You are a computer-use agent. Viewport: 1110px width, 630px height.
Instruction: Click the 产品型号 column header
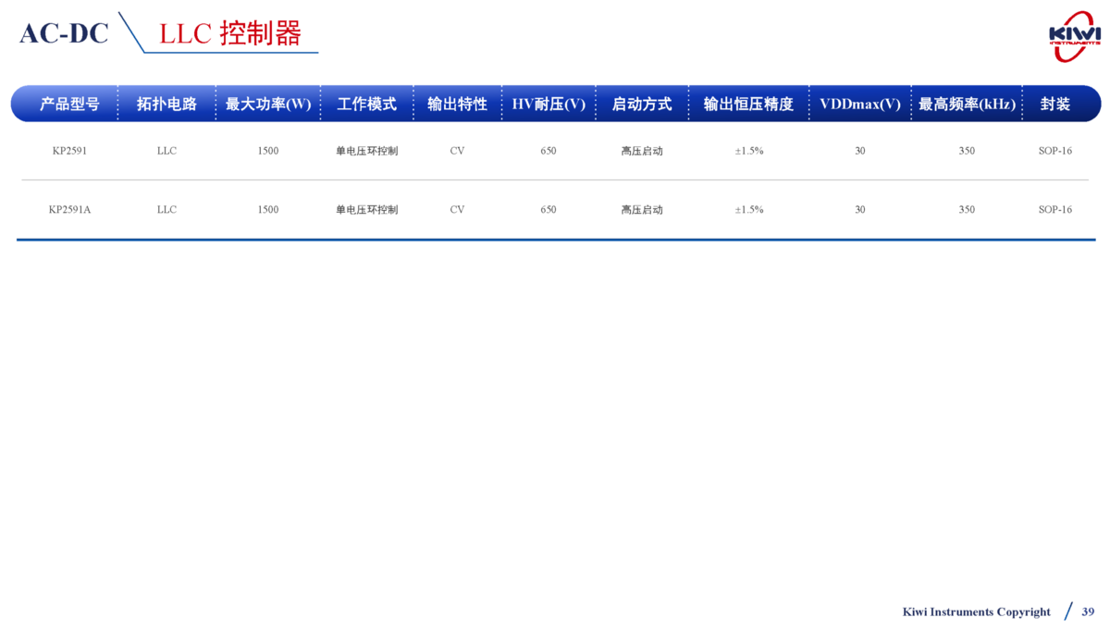click(x=69, y=104)
